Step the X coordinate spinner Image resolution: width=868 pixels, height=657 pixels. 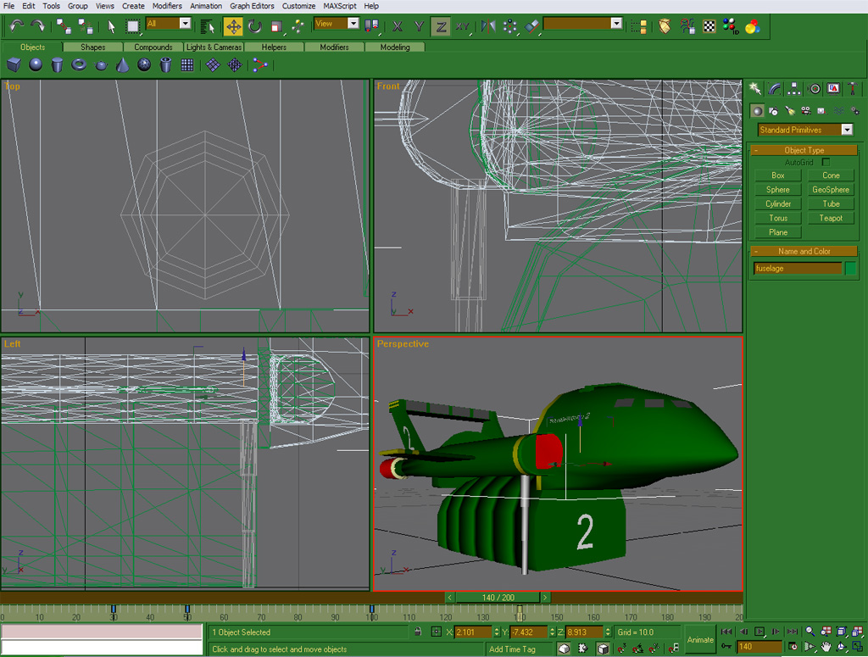coord(497,632)
